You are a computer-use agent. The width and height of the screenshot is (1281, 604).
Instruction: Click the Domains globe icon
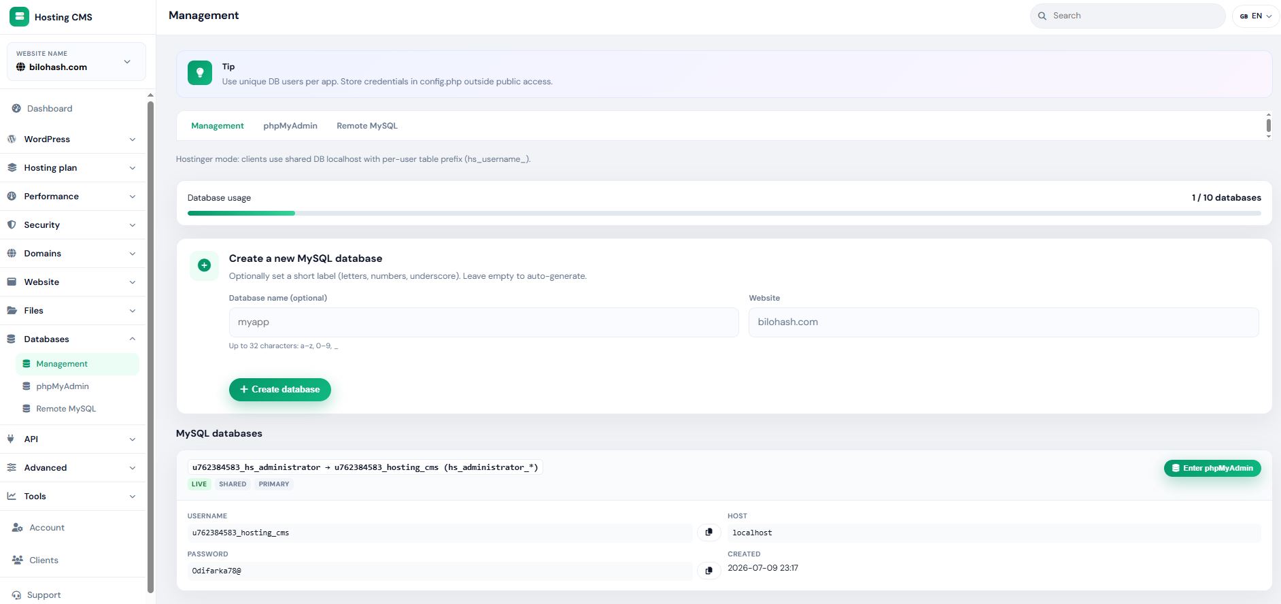click(x=12, y=253)
